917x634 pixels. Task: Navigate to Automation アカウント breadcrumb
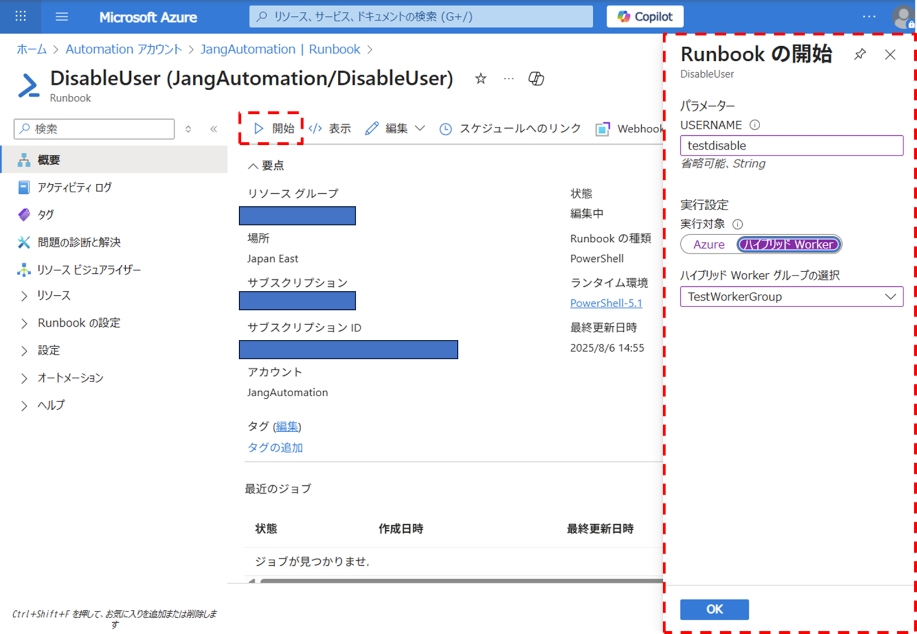click(124, 49)
